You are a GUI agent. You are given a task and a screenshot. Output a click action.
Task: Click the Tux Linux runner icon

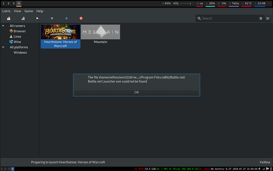[x=11, y=37]
